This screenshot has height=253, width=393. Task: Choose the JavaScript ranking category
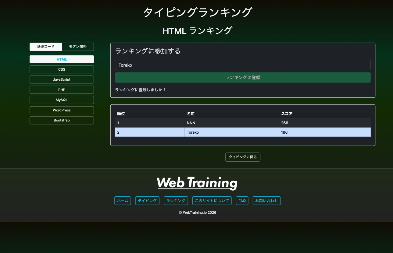pyautogui.click(x=62, y=79)
